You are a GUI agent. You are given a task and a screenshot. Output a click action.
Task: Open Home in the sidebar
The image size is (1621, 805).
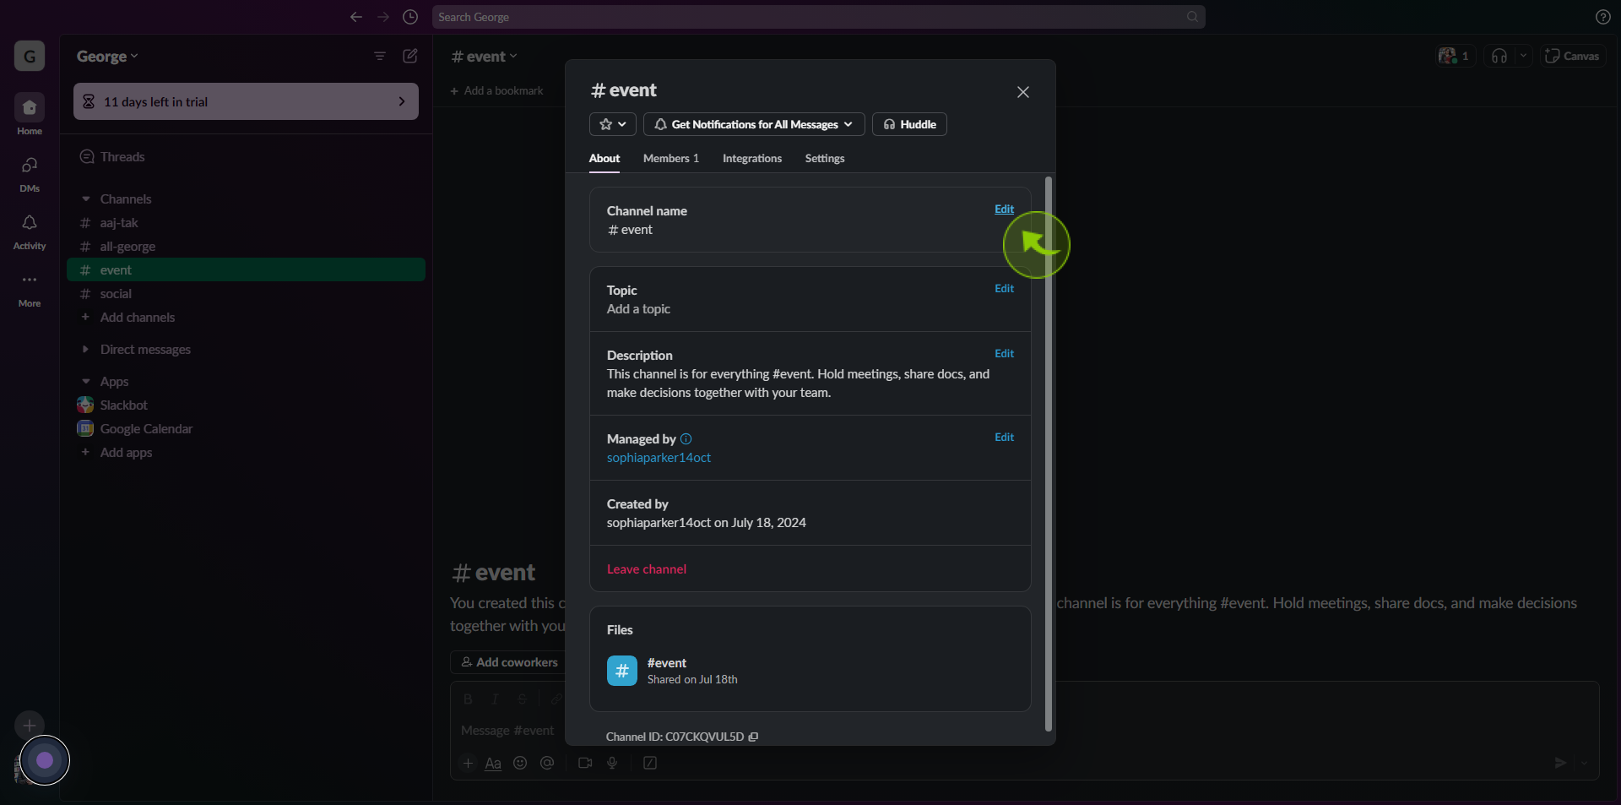(x=30, y=114)
